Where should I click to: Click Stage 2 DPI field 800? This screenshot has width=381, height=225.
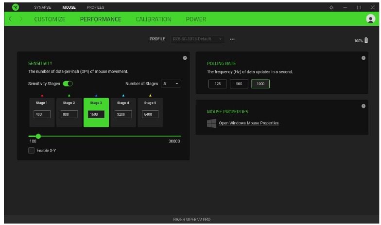pos(69,114)
